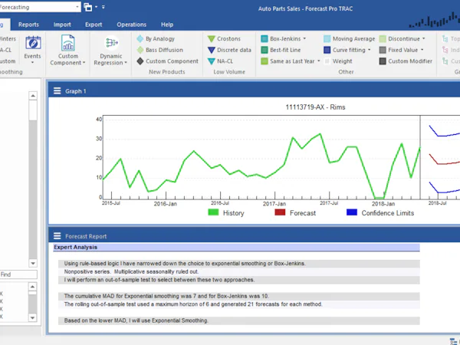Image resolution: width=460 pixels, height=345 pixels.
Task: Open the Curve fitting dropdown arrow
Action: [369, 50]
